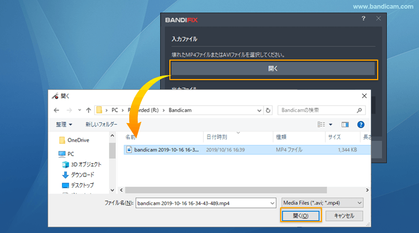The width and height of the screenshot is (419, 233).
Task: Refresh the folder view
Action: [x=268, y=110]
